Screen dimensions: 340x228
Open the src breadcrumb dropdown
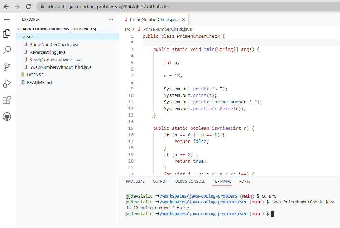127,29
